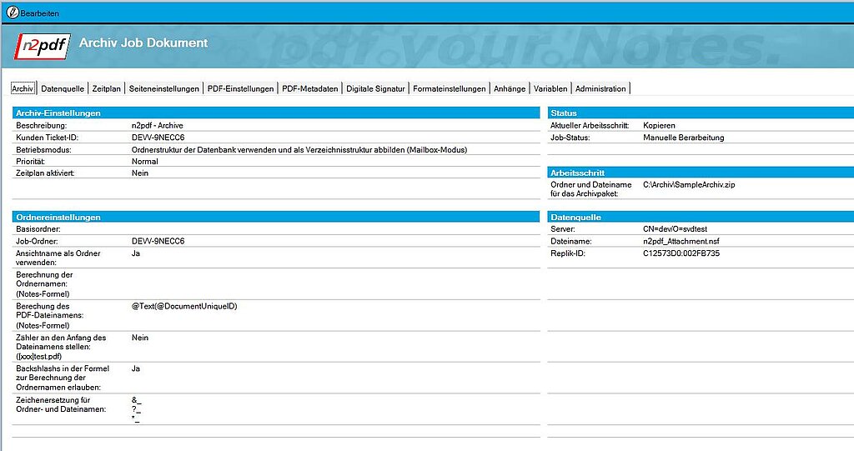Screen dimensions: 854x451
Task: Click the formula @Text(@DocumentUniqueID)
Action: click(x=184, y=306)
